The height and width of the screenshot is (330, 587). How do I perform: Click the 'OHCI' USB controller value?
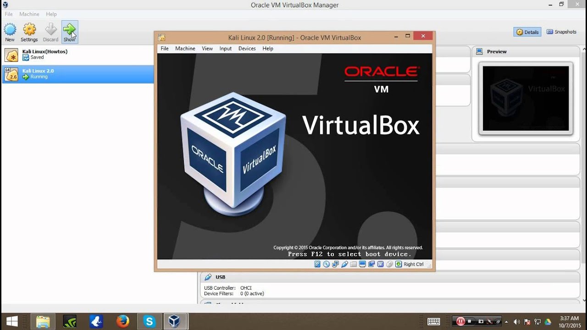(x=246, y=288)
